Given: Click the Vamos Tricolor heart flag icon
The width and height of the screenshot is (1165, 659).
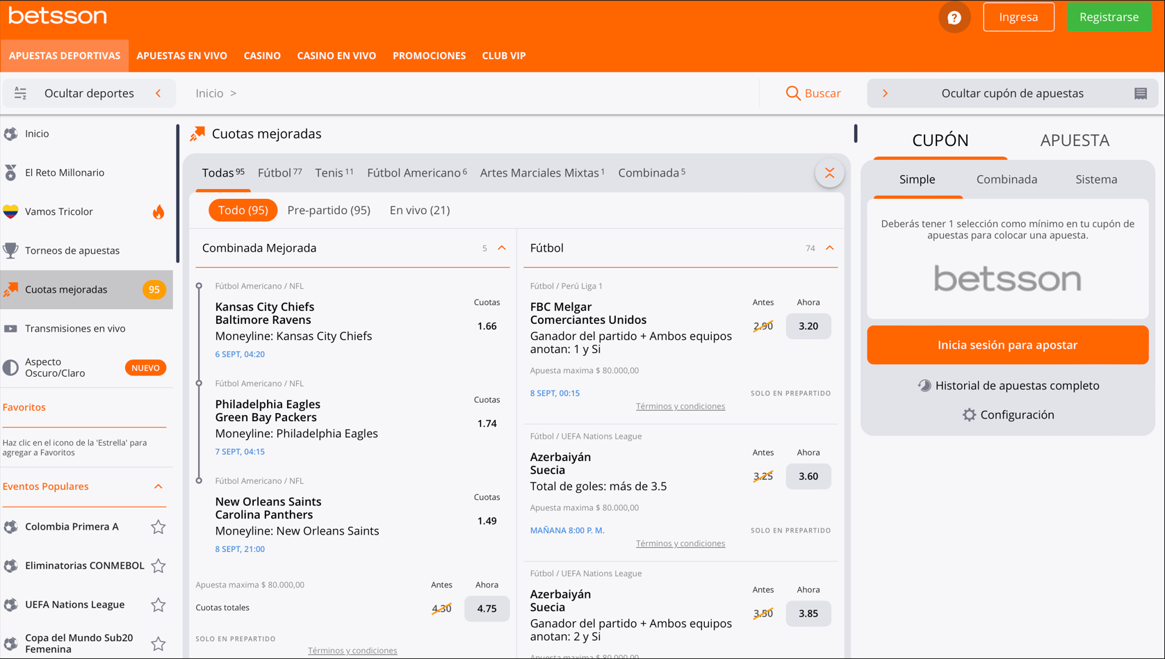Looking at the screenshot, I should coord(10,211).
